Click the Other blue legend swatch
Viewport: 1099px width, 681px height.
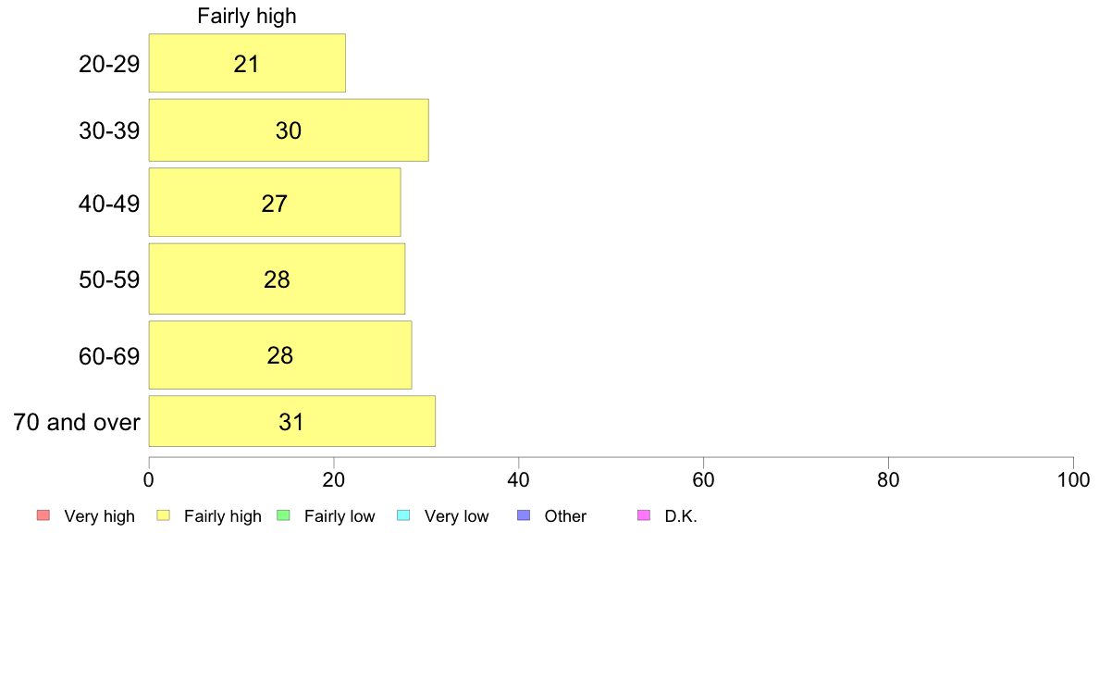[524, 515]
